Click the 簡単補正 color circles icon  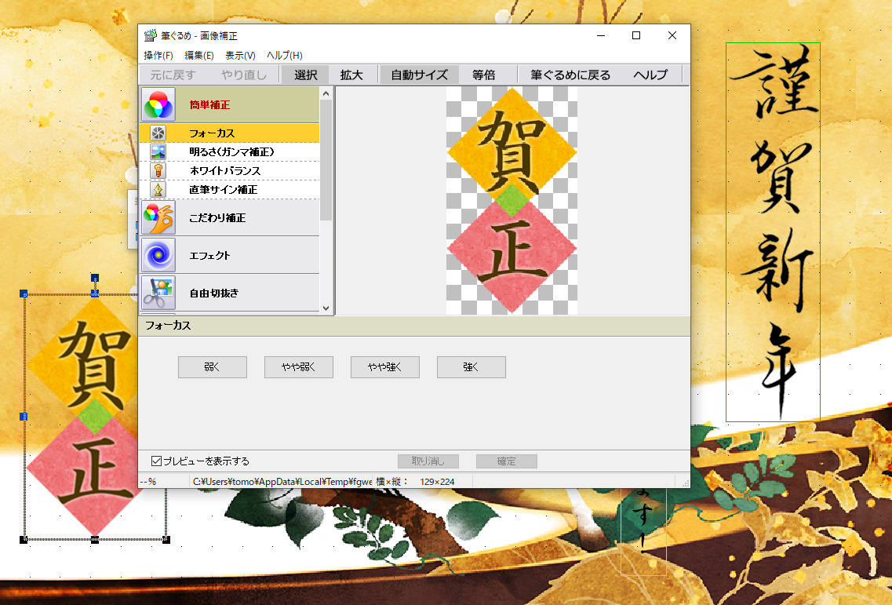pyautogui.click(x=158, y=104)
